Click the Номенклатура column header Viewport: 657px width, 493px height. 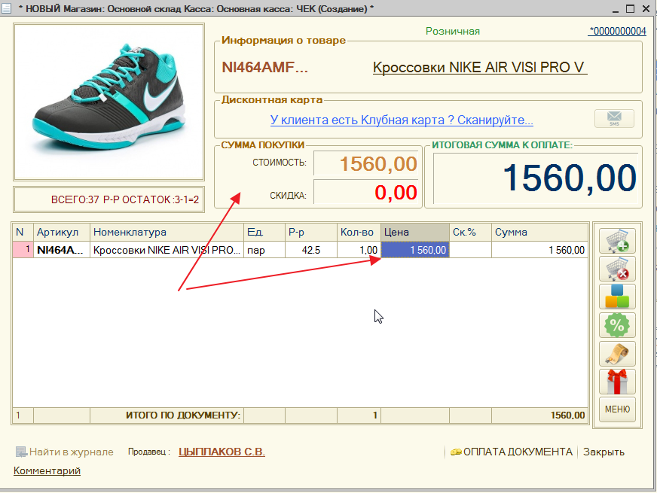point(167,233)
